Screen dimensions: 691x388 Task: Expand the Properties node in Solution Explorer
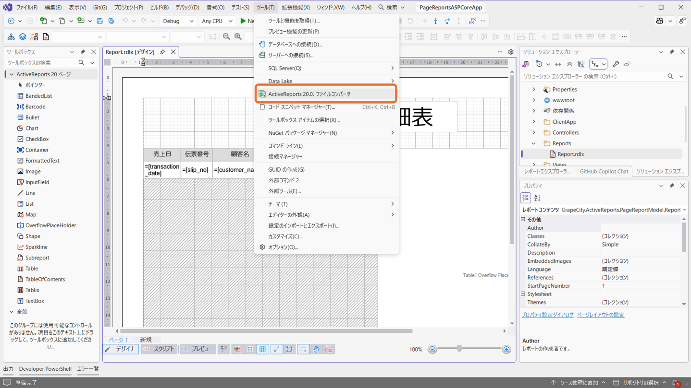(x=534, y=89)
